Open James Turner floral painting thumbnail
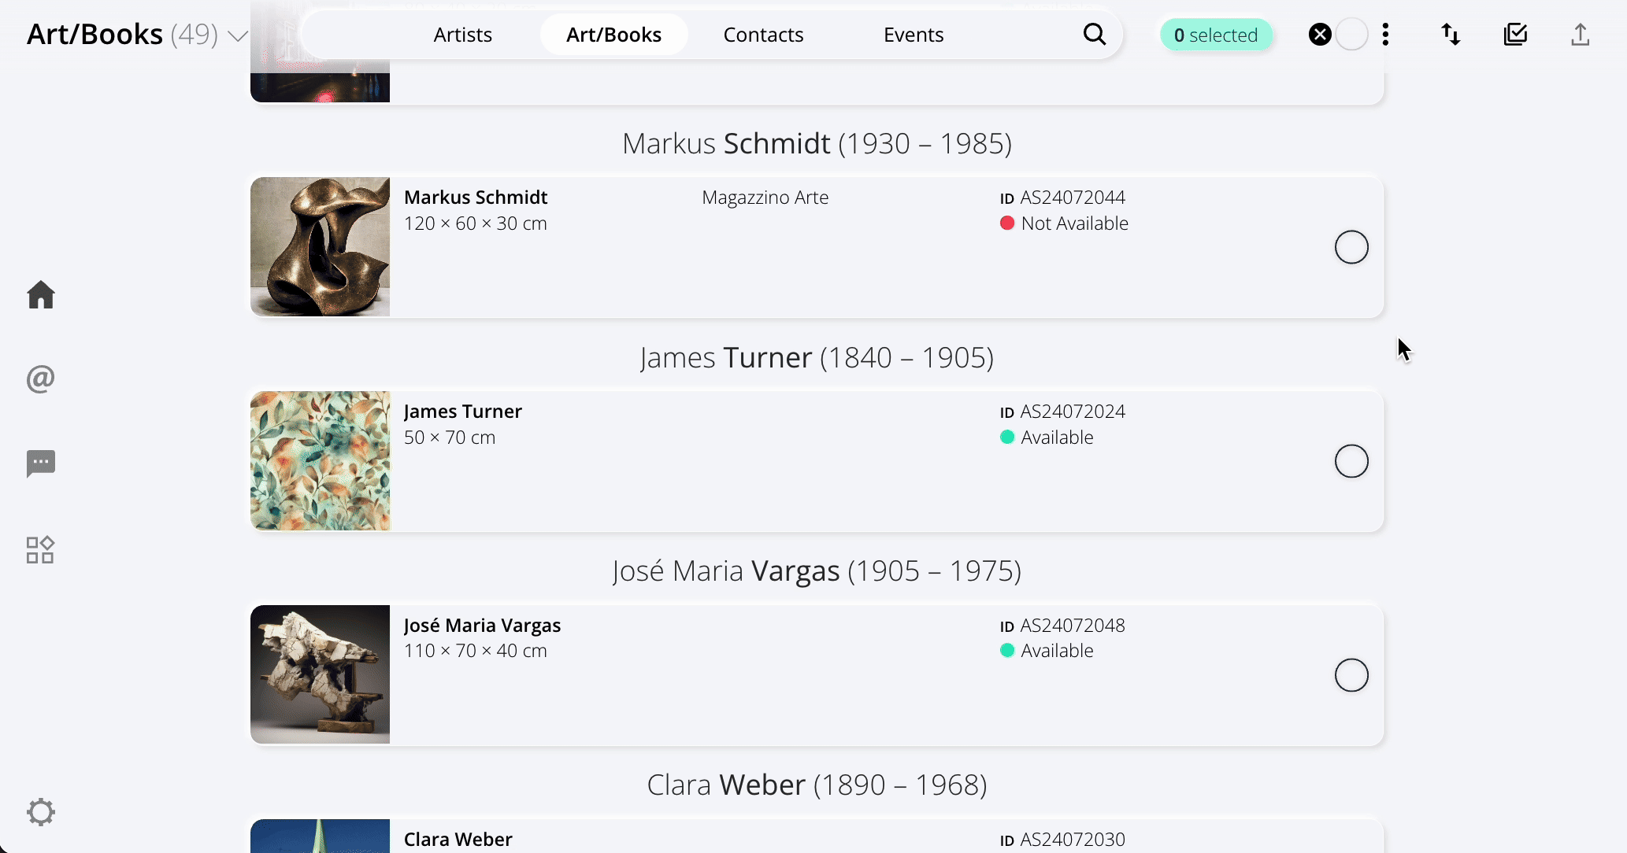Viewport: 1627px width, 853px height. tap(320, 461)
